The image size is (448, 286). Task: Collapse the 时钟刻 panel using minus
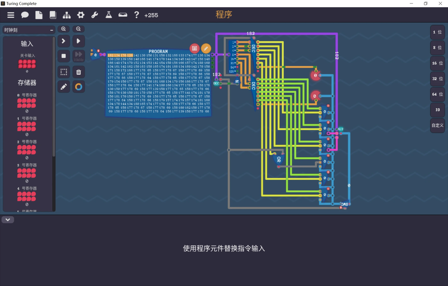pyautogui.click(x=52, y=30)
